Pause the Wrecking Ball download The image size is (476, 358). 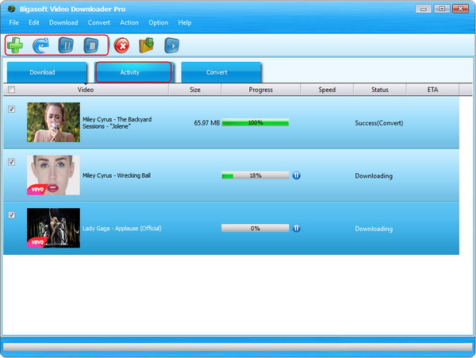point(296,175)
